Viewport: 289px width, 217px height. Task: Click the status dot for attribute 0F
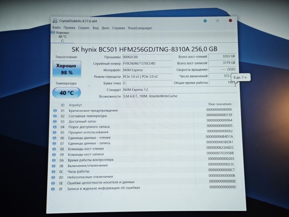pos(53,189)
